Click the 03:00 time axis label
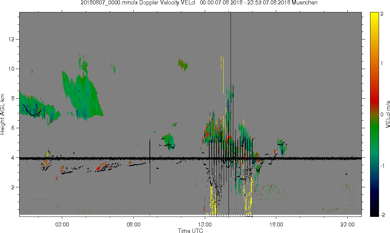 pyautogui.click(x=62, y=224)
